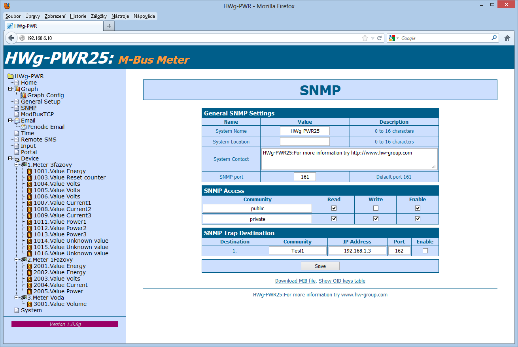
Task: Toggle Read checkbox for private community
Action: [x=334, y=219]
